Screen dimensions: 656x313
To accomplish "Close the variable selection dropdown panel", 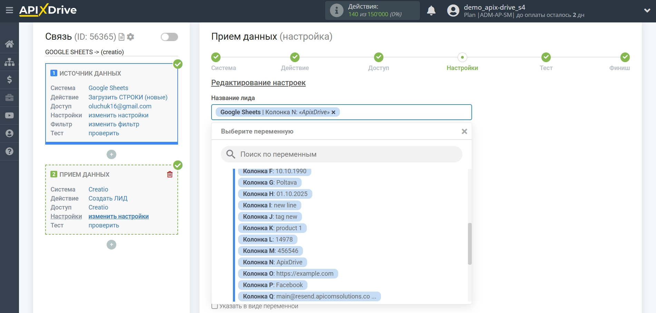I will click(464, 131).
